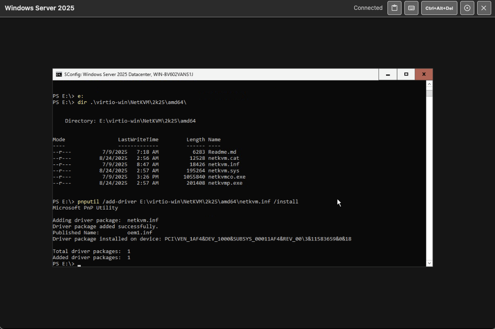Send Ctrl+Alt+Del to the VM
The image size is (495, 329).
tap(439, 8)
